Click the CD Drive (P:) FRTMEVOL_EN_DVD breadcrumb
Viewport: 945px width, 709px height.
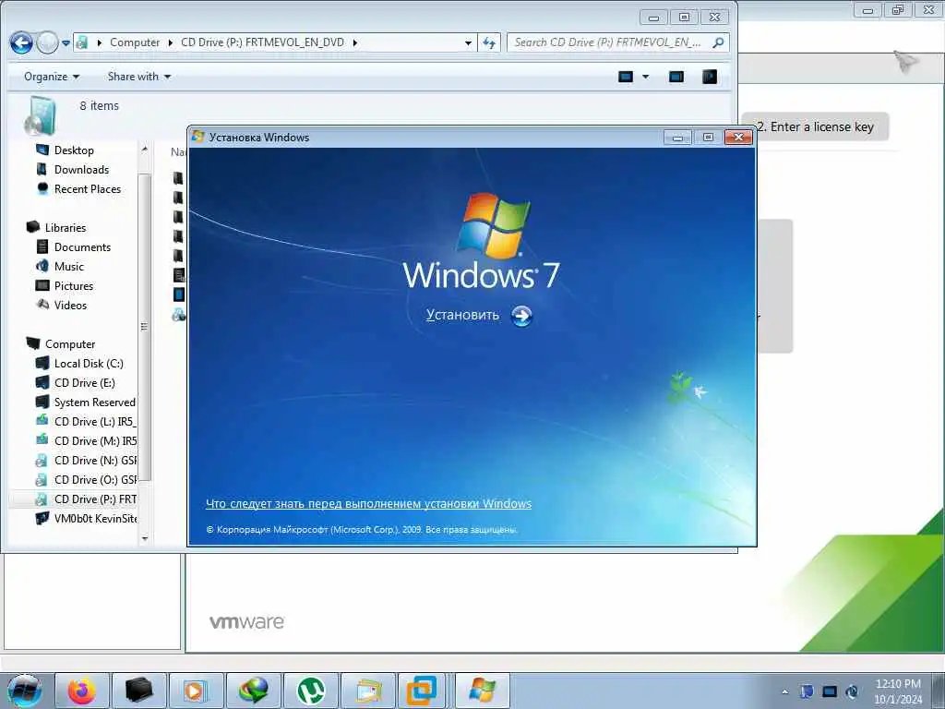point(262,42)
